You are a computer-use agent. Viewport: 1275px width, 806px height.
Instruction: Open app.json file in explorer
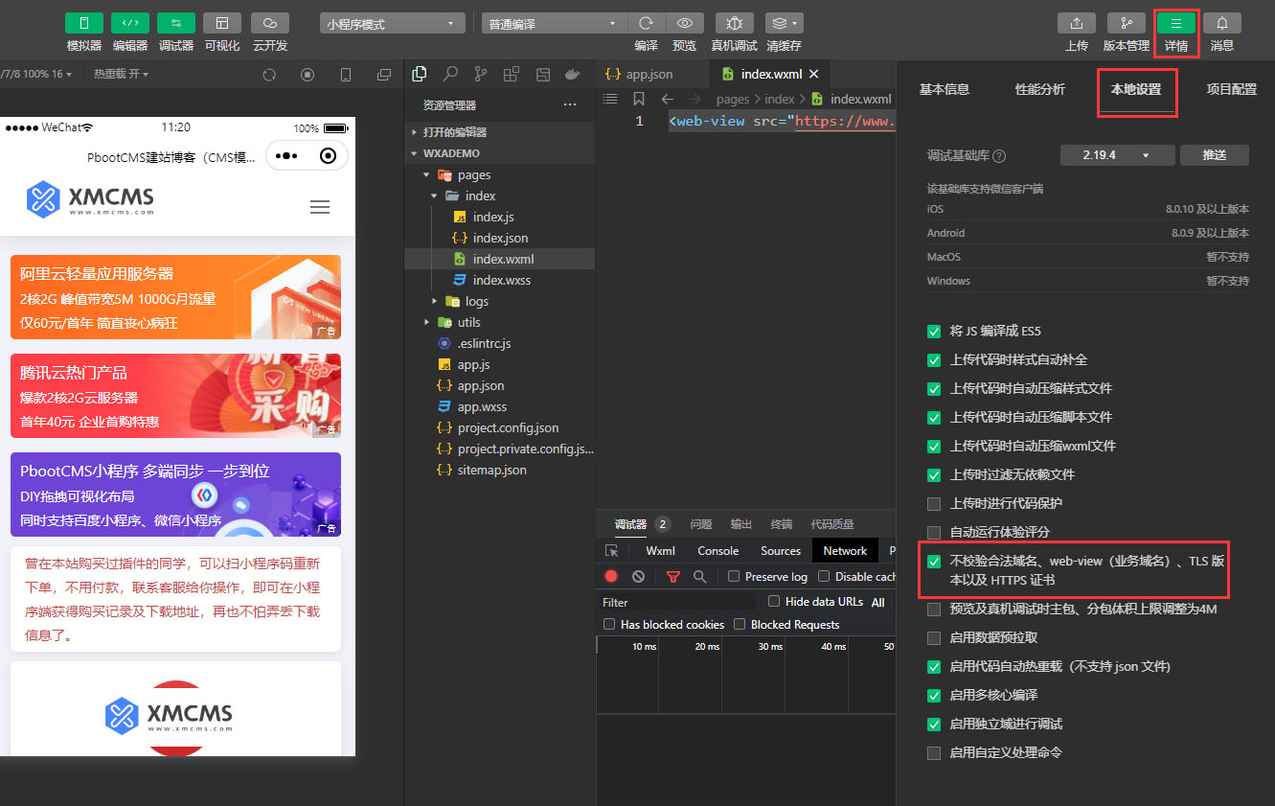(481, 385)
